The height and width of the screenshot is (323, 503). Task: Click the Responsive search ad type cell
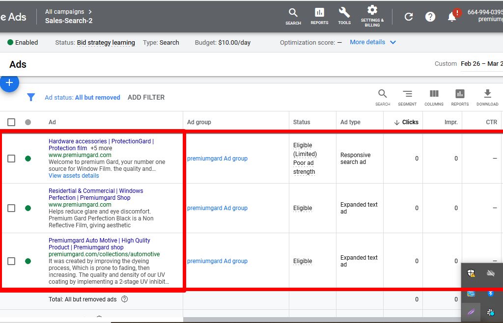pyautogui.click(x=356, y=158)
